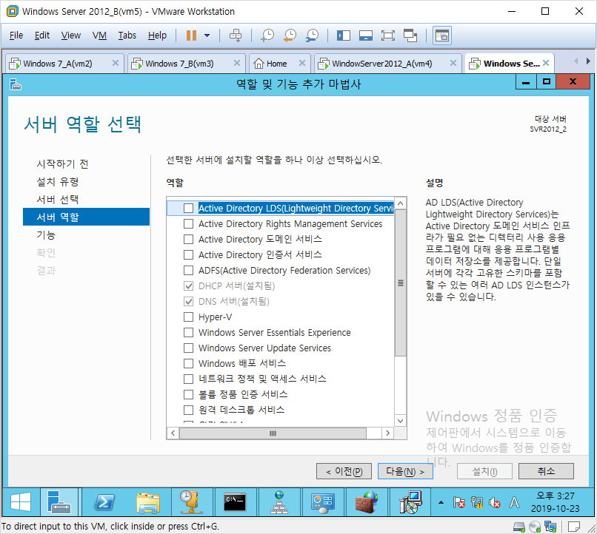This screenshot has width=597, height=534.
Task: Click the 이전(P) back button
Action: 344,471
